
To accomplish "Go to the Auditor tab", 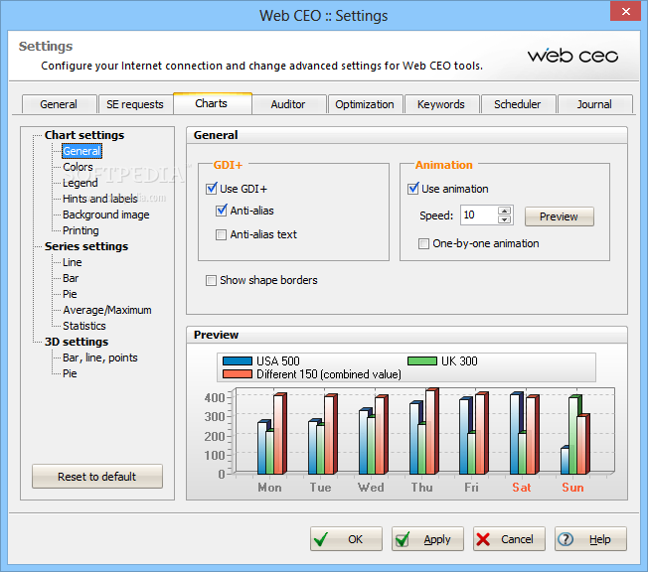I will pyautogui.click(x=288, y=104).
